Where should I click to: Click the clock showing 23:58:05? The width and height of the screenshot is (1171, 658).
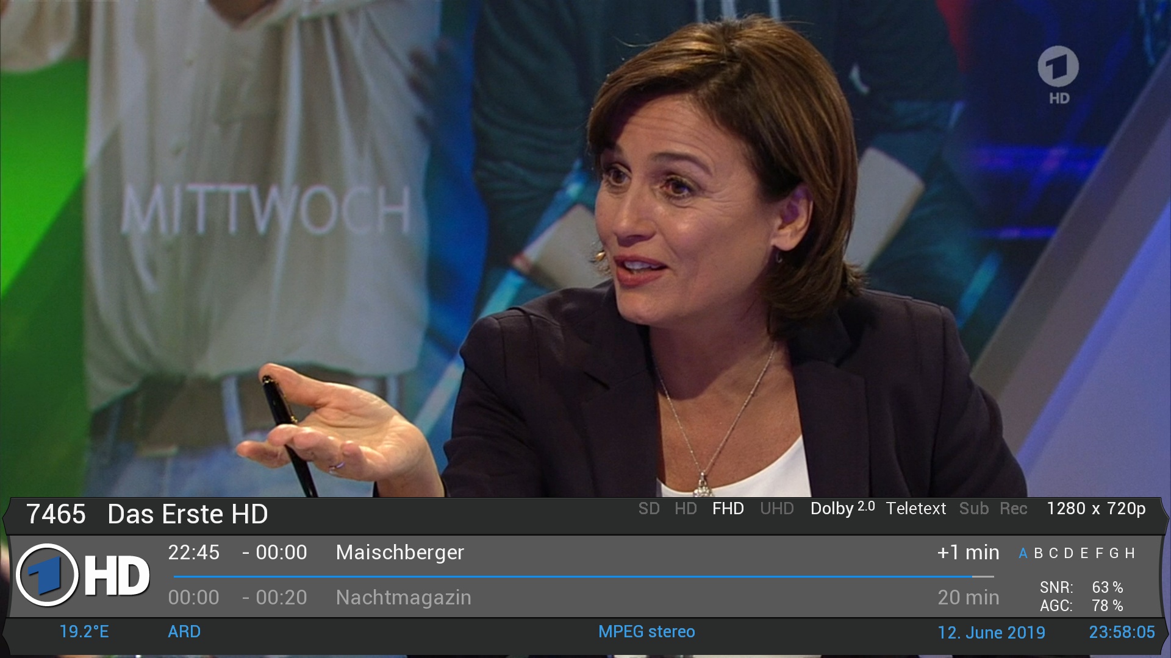[x=1122, y=632]
